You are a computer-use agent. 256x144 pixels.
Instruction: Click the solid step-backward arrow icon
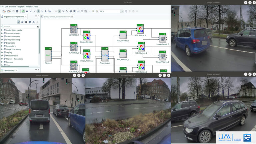click(x=31, y=11)
